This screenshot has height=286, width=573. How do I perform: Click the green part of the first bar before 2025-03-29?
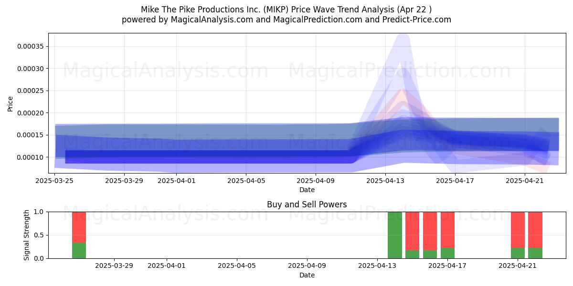tap(79, 251)
